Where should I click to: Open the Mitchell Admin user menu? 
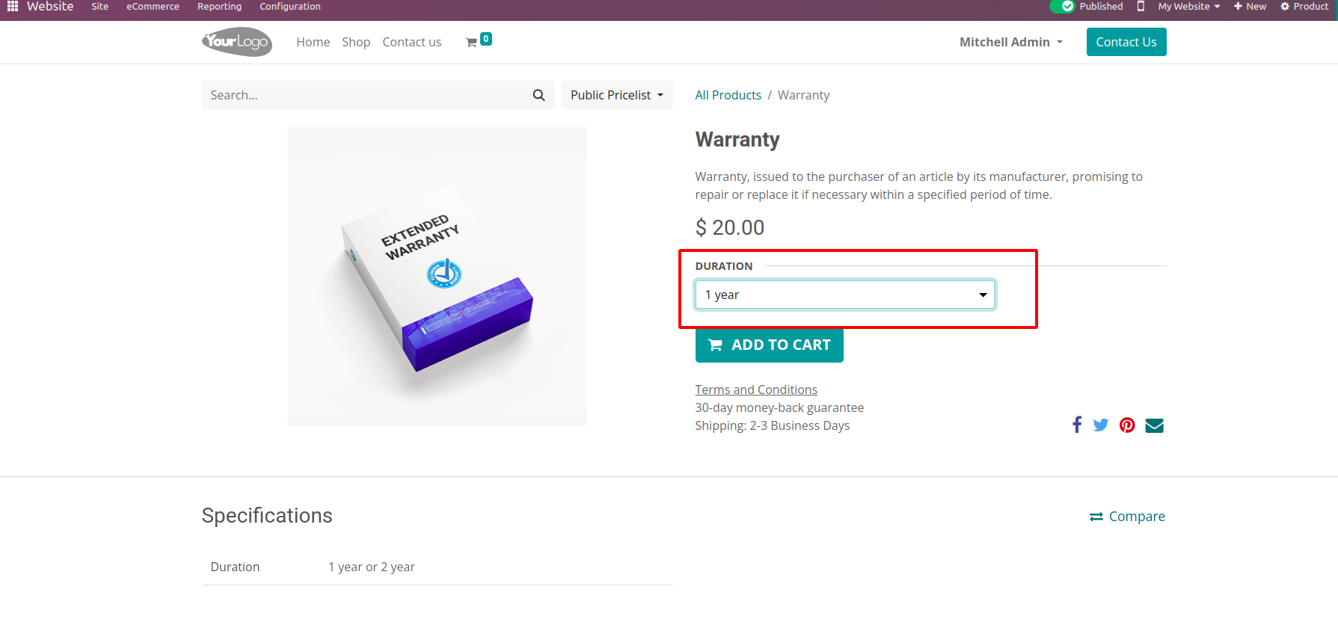[x=1010, y=42]
